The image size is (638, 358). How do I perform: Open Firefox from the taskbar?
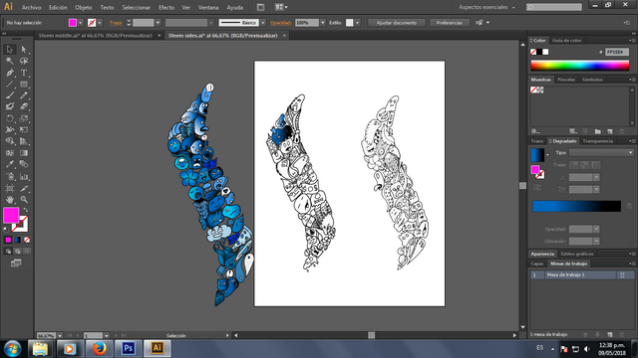[x=99, y=348]
